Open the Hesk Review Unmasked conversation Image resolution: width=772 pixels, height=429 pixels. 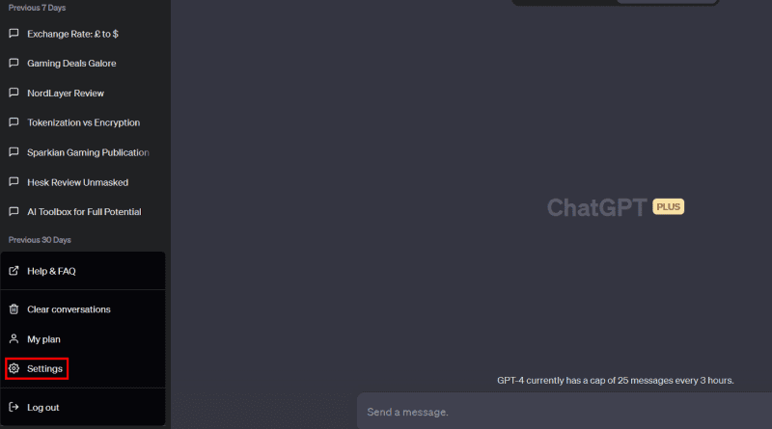pyautogui.click(x=83, y=182)
